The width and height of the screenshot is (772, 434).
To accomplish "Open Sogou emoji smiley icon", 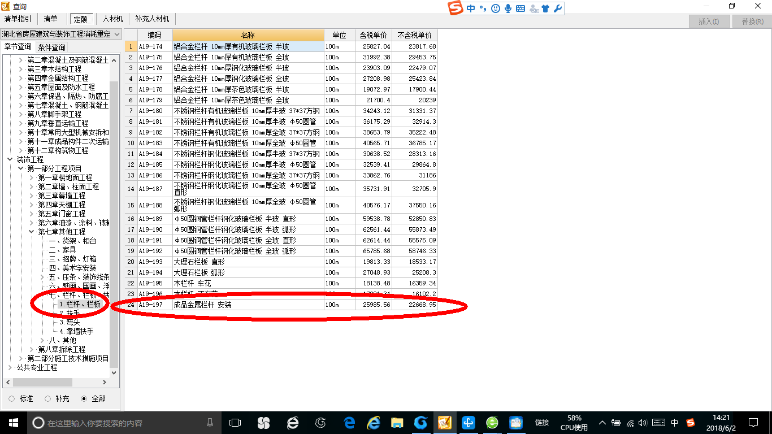I will coord(496,8).
